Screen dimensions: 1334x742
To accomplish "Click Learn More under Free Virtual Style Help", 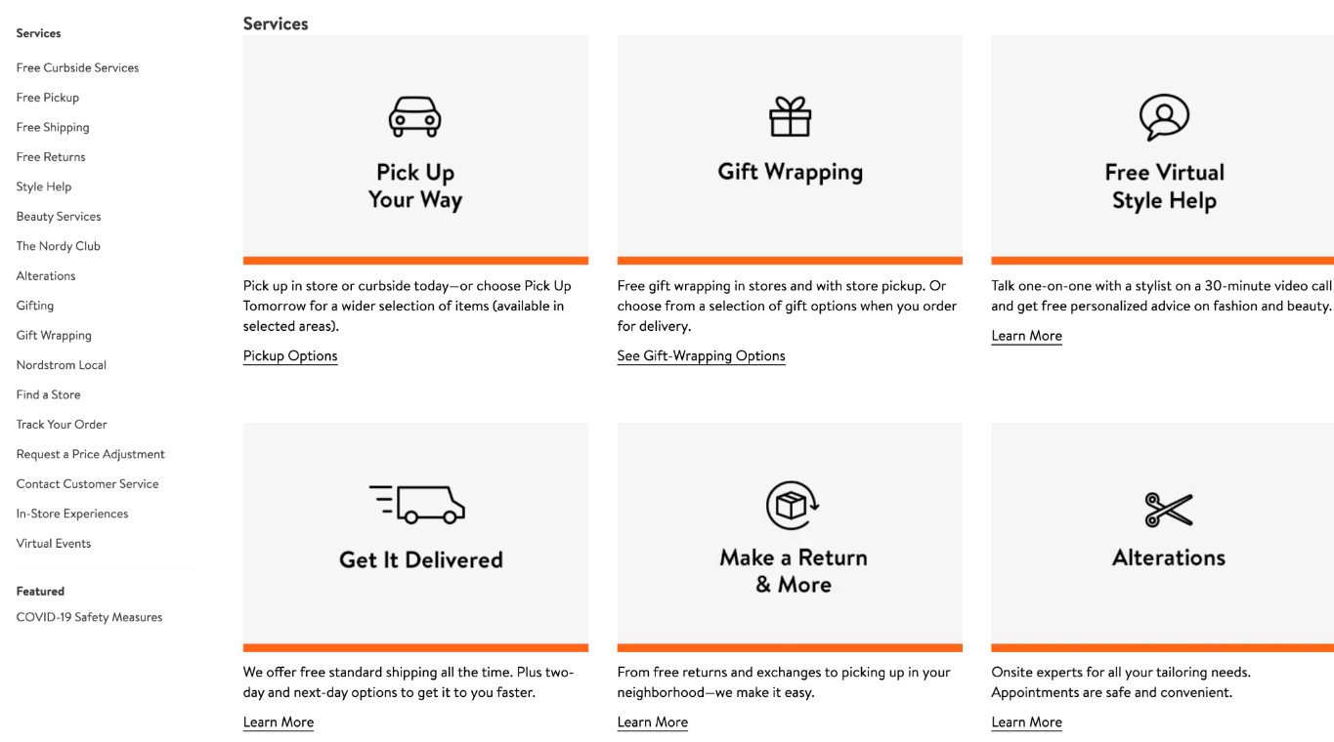I will (1026, 336).
